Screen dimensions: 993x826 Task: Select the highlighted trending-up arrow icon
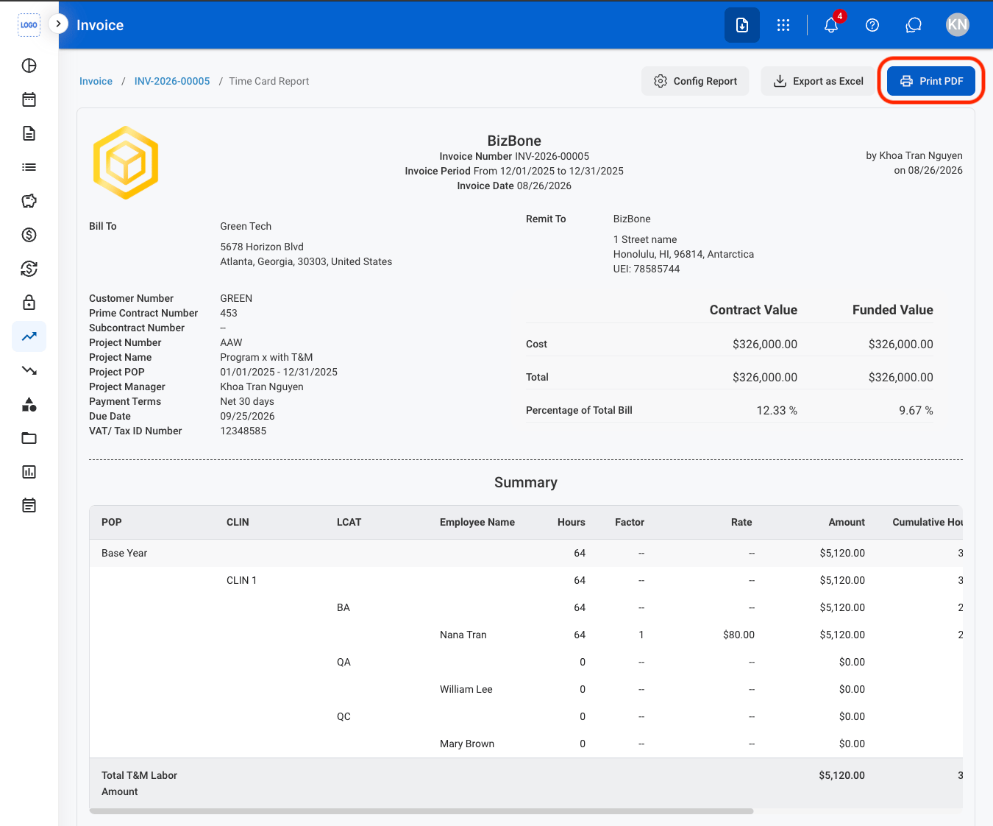pyautogui.click(x=29, y=336)
